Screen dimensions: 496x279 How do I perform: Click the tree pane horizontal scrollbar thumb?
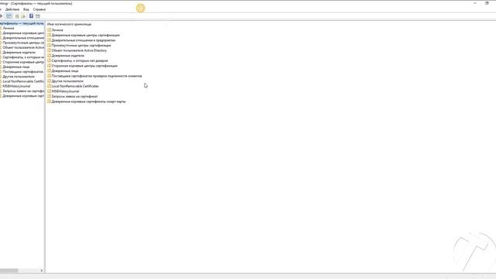pyautogui.click(x=9, y=270)
